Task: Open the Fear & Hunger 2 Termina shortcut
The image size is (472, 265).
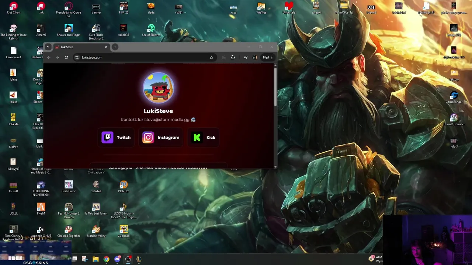Action: [x=68, y=211]
